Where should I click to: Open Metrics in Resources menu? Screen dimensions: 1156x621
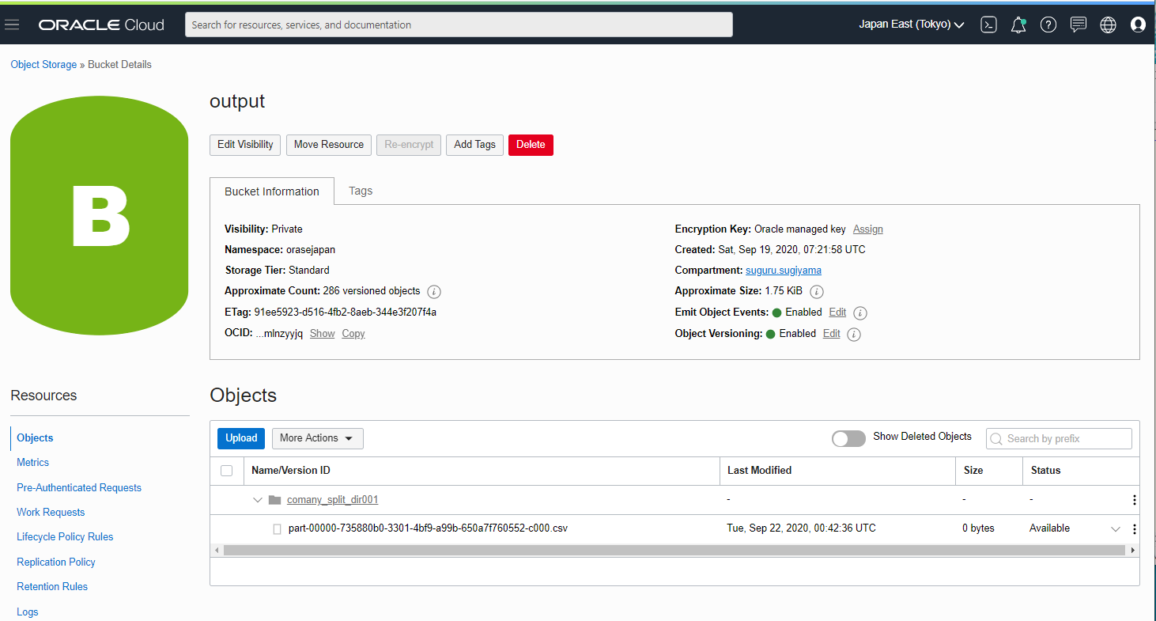pyautogui.click(x=32, y=462)
